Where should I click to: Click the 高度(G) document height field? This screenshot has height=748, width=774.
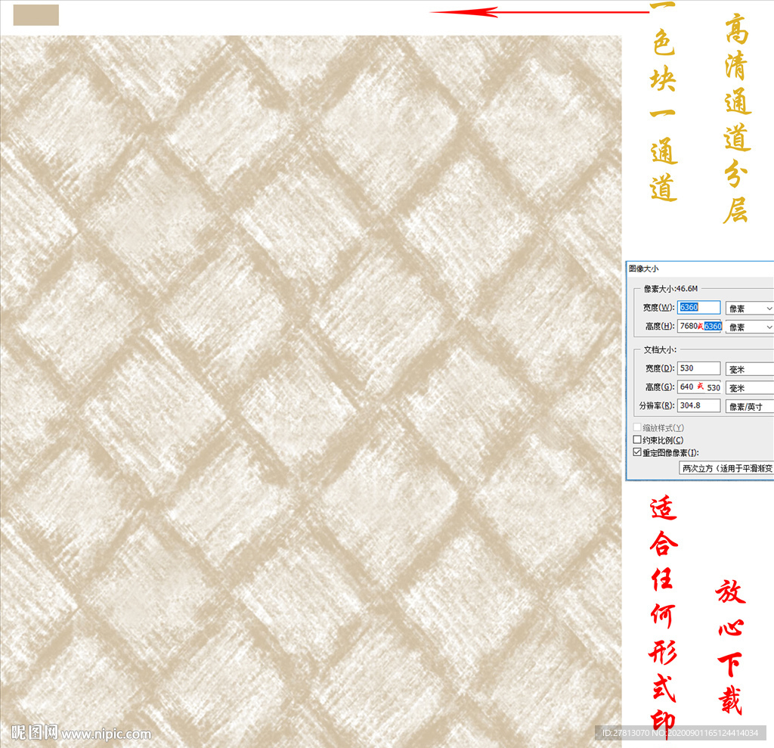pyautogui.click(x=700, y=386)
